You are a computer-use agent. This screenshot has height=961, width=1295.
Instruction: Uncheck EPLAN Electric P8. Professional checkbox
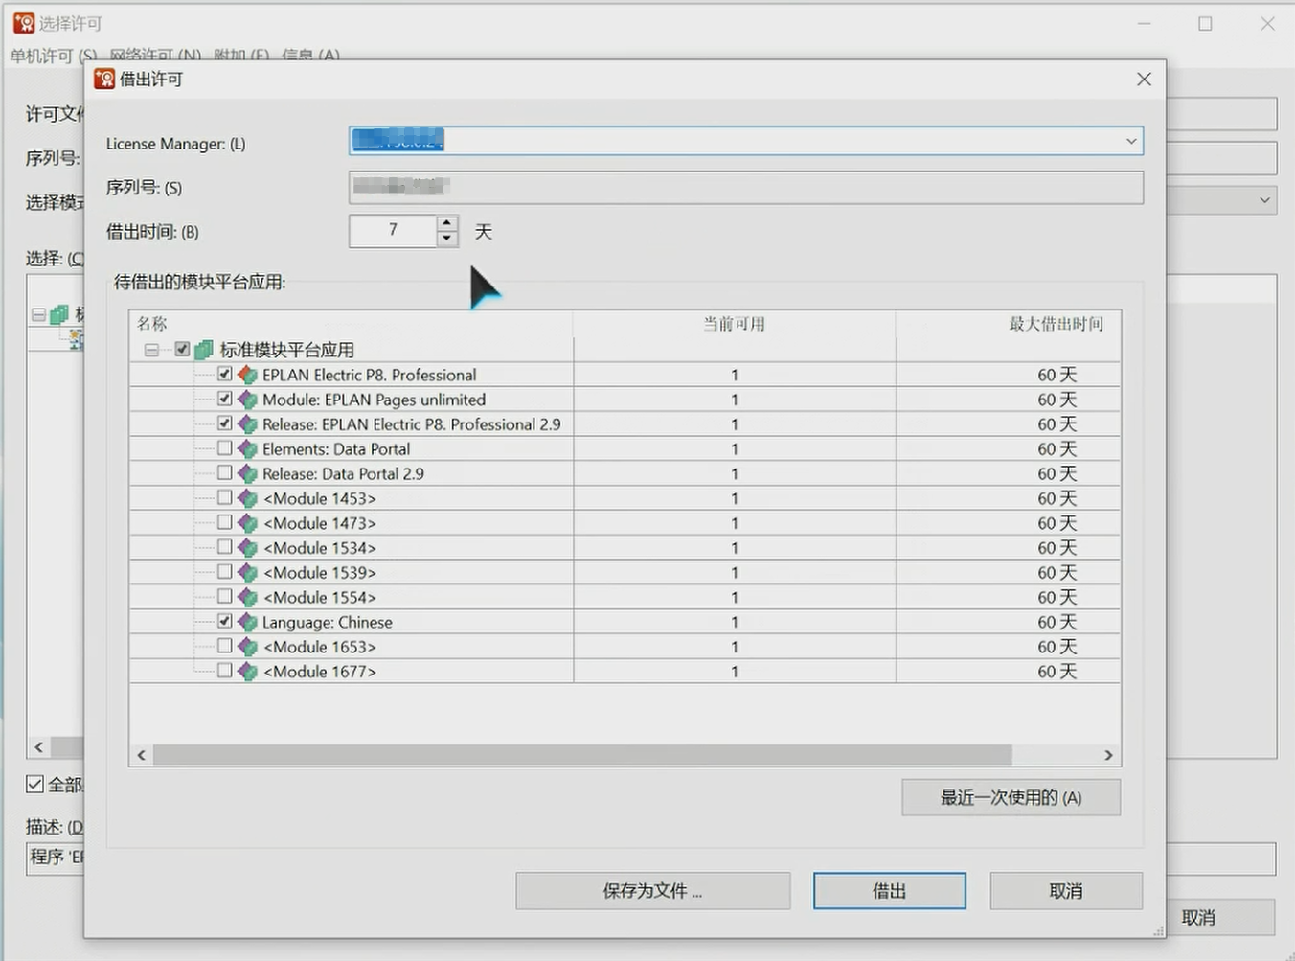[x=225, y=374]
